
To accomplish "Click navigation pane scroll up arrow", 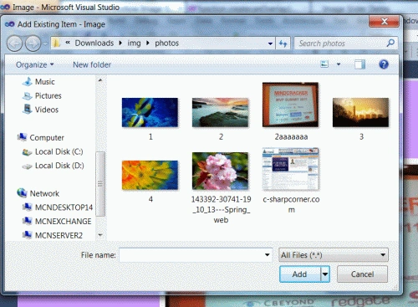I will 100,80.
